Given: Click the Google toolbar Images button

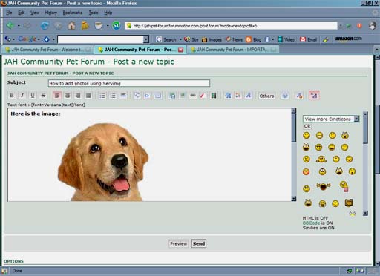Looking at the screenshot, I should [x=212, y=39].
